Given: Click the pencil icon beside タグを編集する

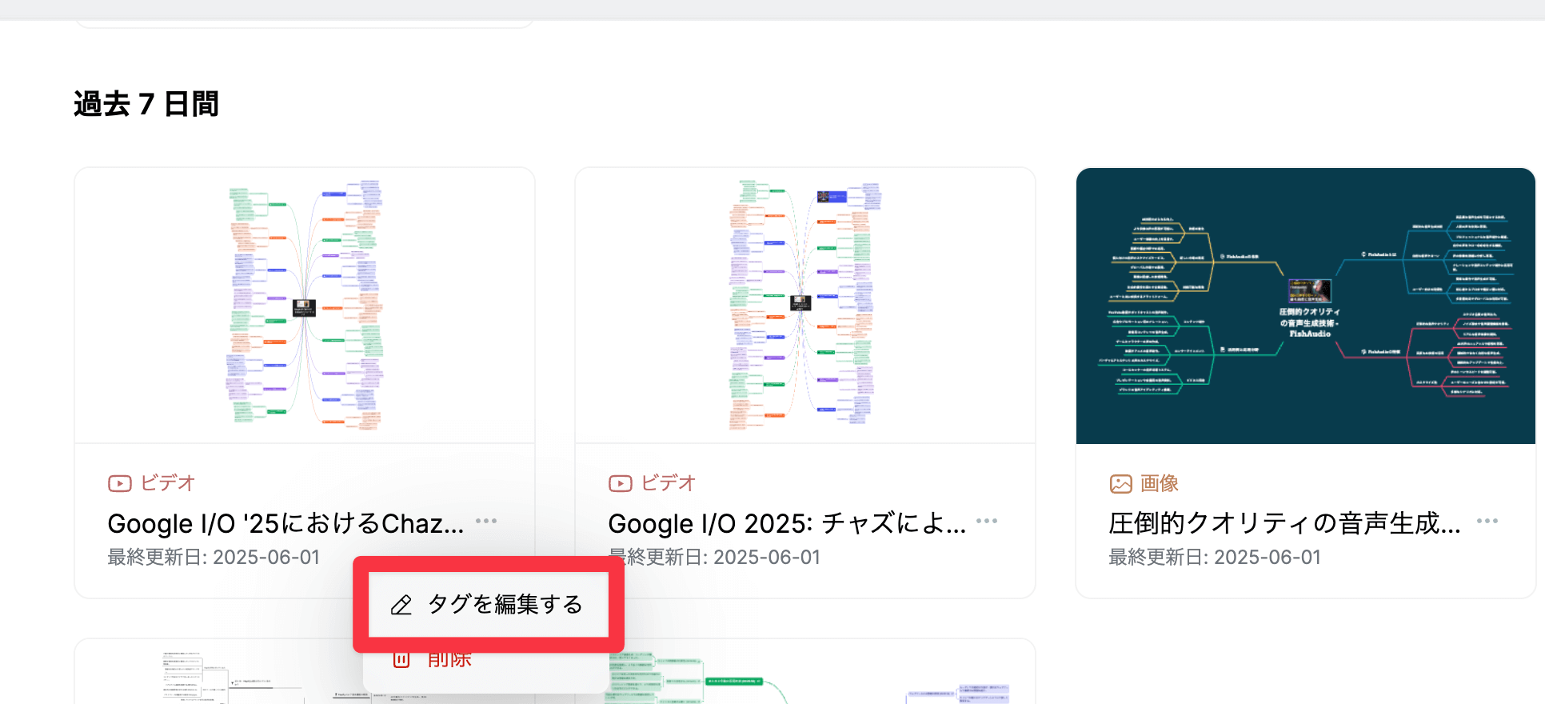Looking at the screenshot, I should point(401,605).
